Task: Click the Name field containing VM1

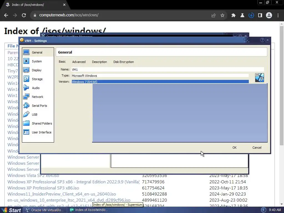Action: tap(168, 69)
